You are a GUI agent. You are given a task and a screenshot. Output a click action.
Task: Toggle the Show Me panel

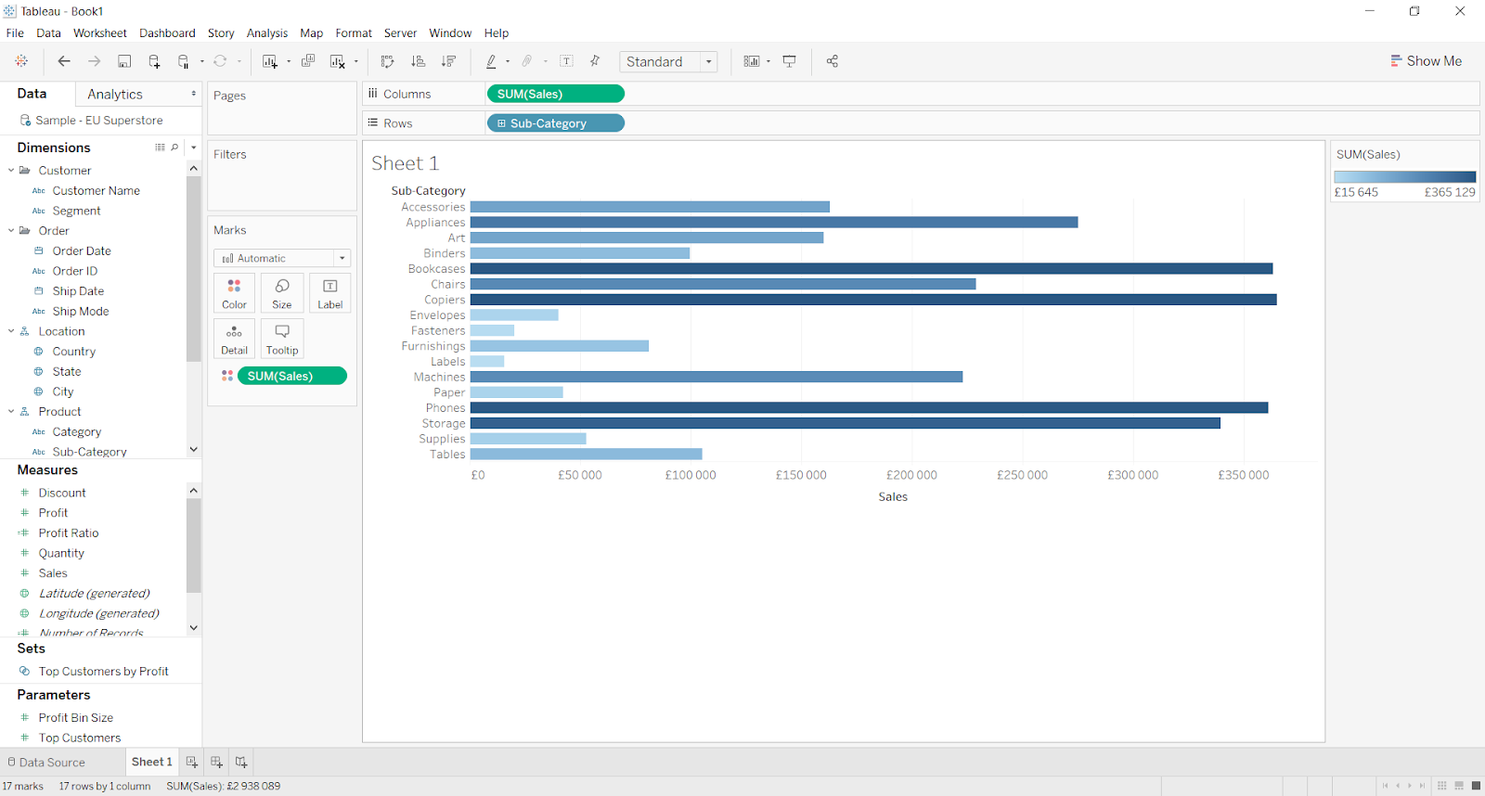[x=1426, y=61]
